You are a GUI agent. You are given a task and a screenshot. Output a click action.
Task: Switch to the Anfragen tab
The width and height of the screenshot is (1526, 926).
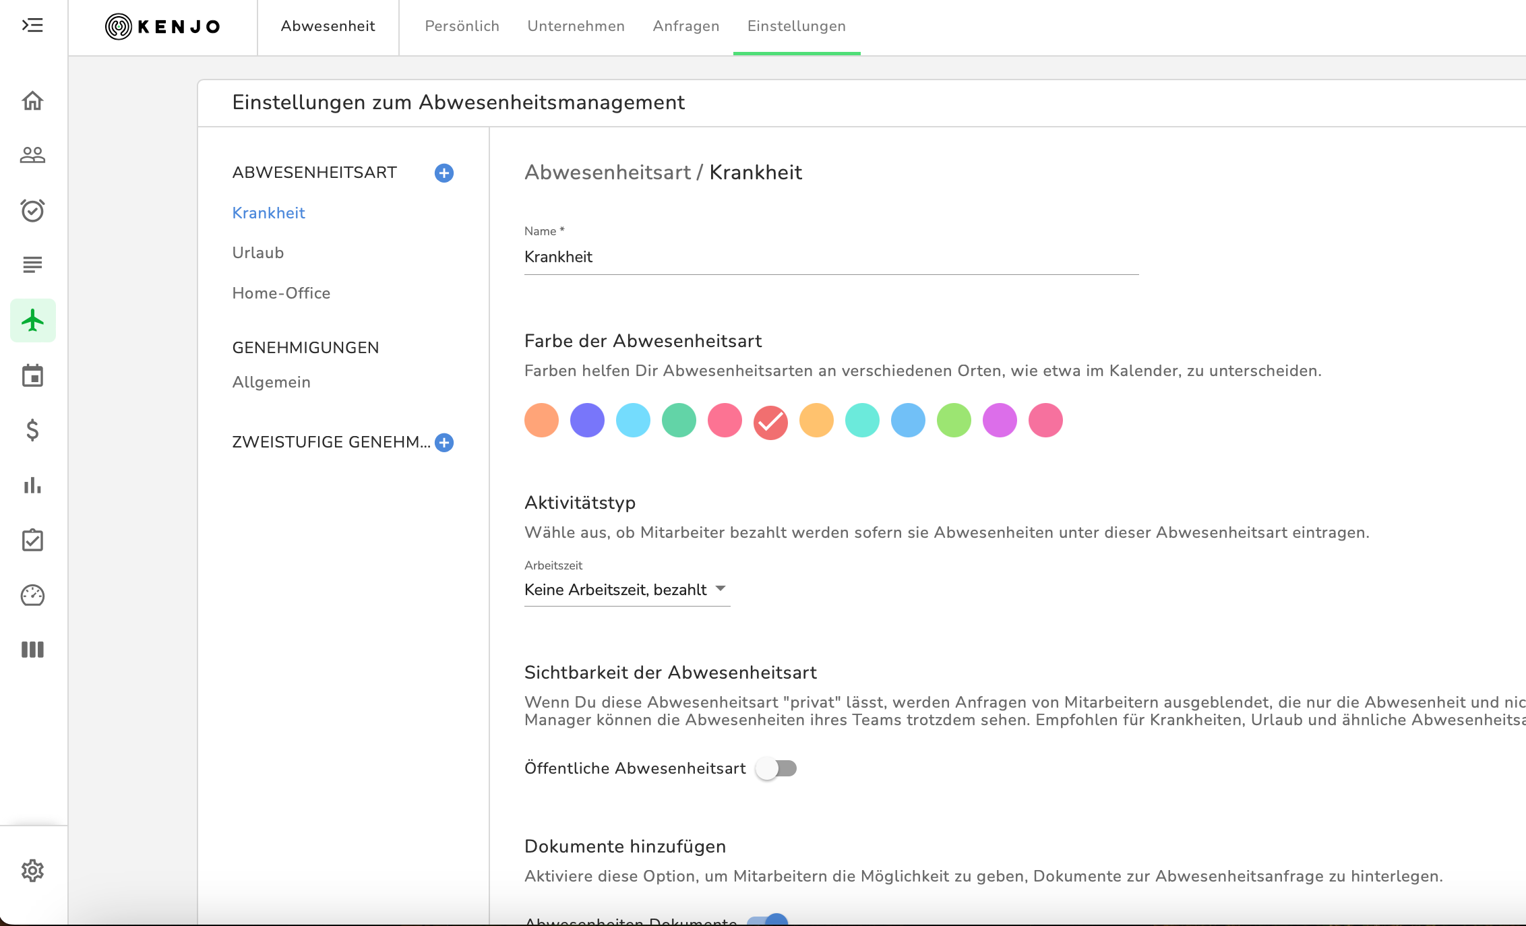click(685, 26)
